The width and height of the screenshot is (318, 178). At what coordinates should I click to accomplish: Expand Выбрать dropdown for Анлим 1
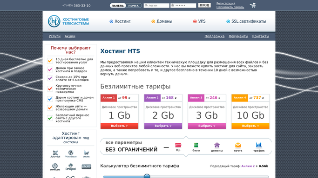pyautogui.click(x=119, y=126)
